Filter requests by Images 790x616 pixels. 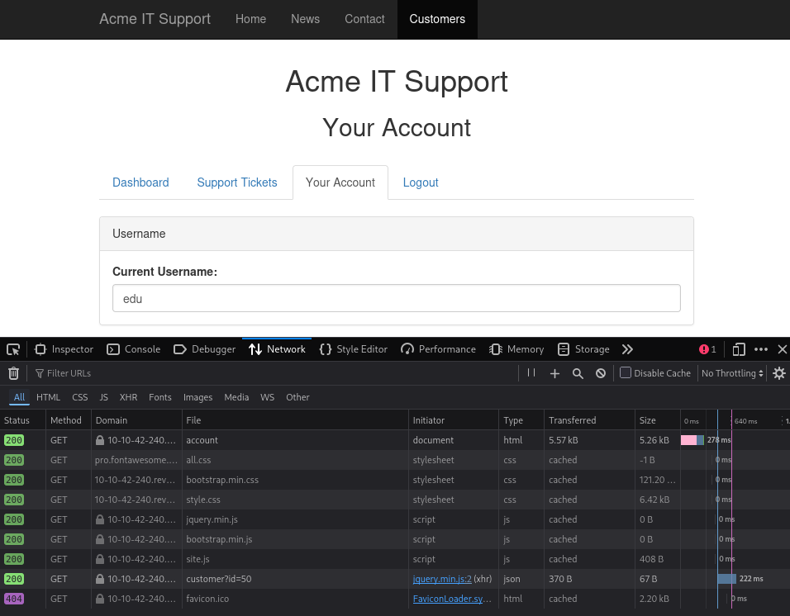(x=198, y=397)
